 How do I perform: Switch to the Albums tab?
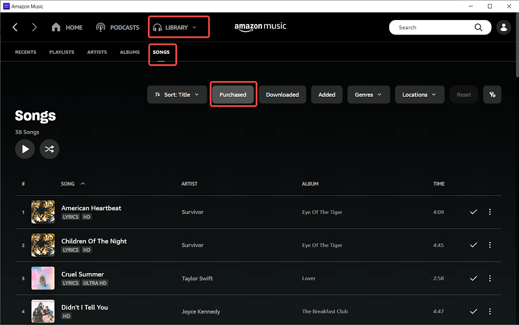pyautogui.click(x=130, y=52)
